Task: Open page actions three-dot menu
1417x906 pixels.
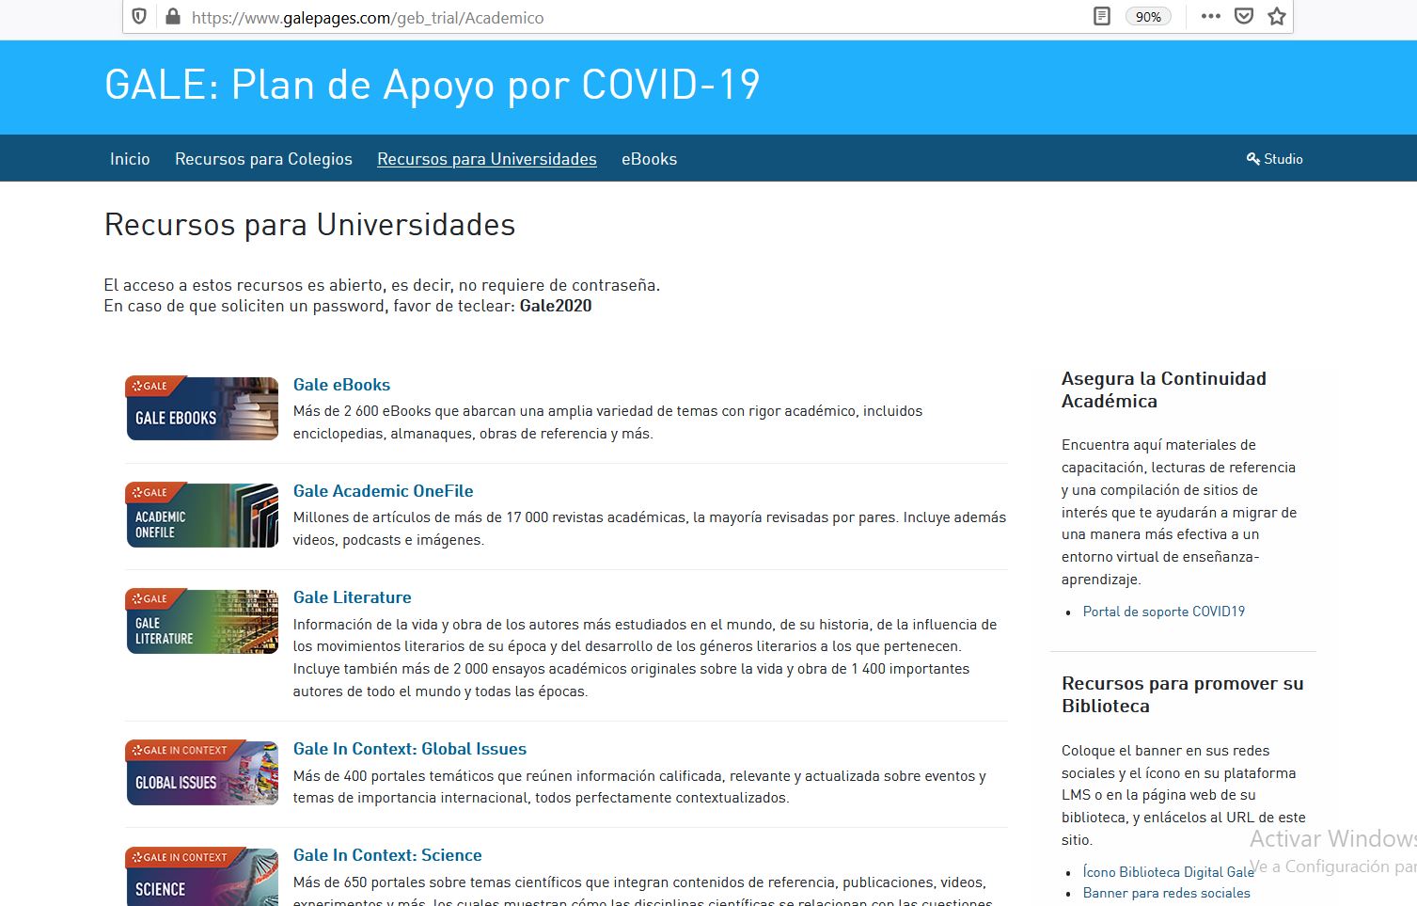Action: (x=1211, y=17)
